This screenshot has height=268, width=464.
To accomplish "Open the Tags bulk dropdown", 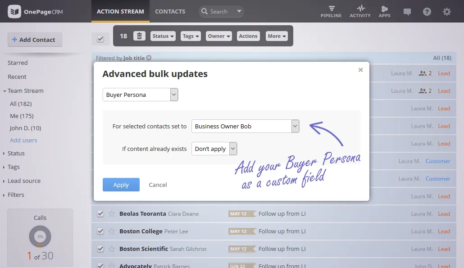I will click(190, 36).
